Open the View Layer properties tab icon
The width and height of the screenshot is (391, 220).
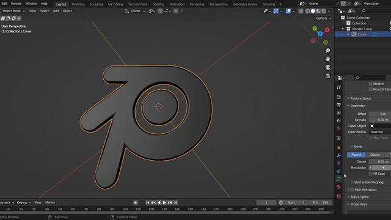338,112
